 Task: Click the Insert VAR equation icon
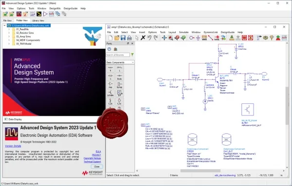click(x=204, y=38)
